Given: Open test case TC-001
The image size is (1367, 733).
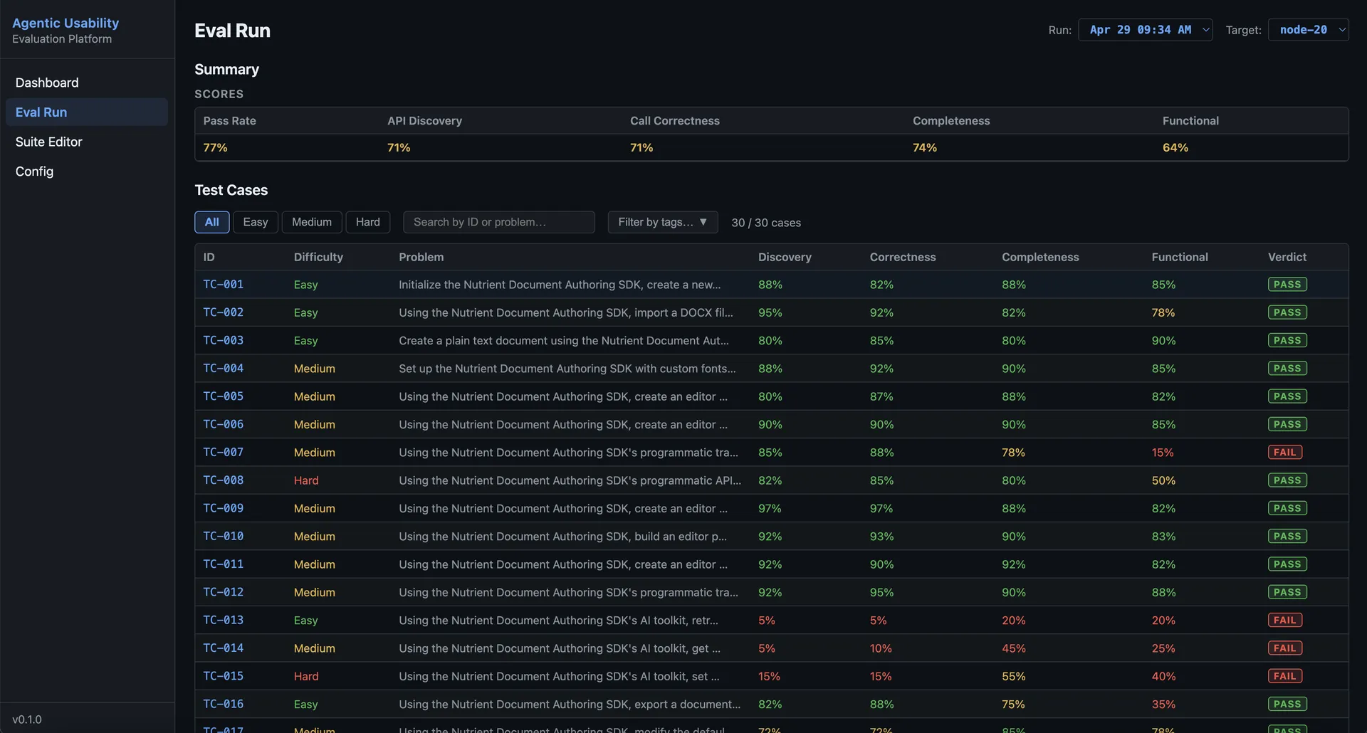Looking at the screenshot, I should (x=224, y=285).
